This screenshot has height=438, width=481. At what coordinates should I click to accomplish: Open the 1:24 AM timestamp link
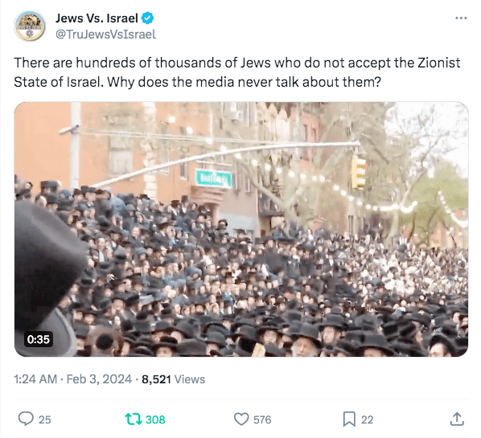35,379
